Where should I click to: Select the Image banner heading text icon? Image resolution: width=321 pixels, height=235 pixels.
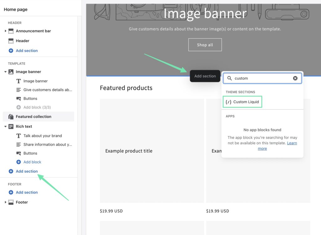(18, 81)
